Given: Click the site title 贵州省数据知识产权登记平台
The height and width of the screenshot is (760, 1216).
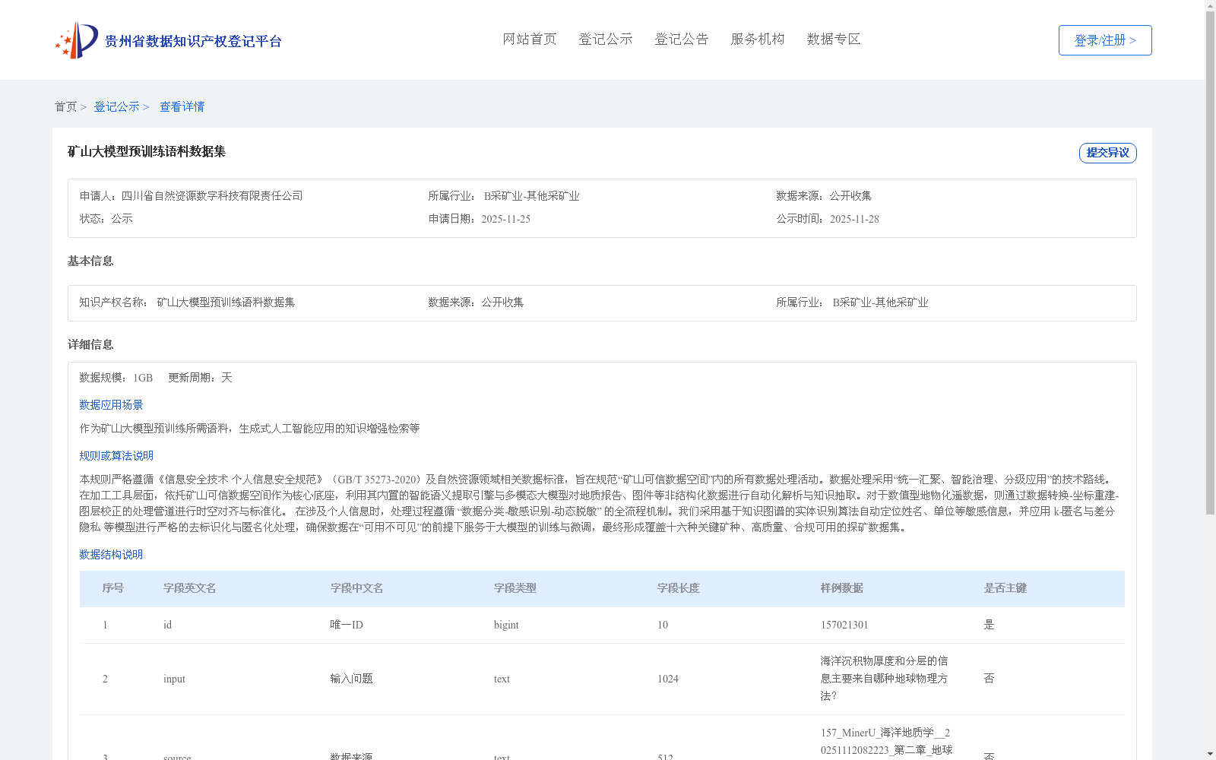Looking at the screenshot, I should (x=193, y=41).
